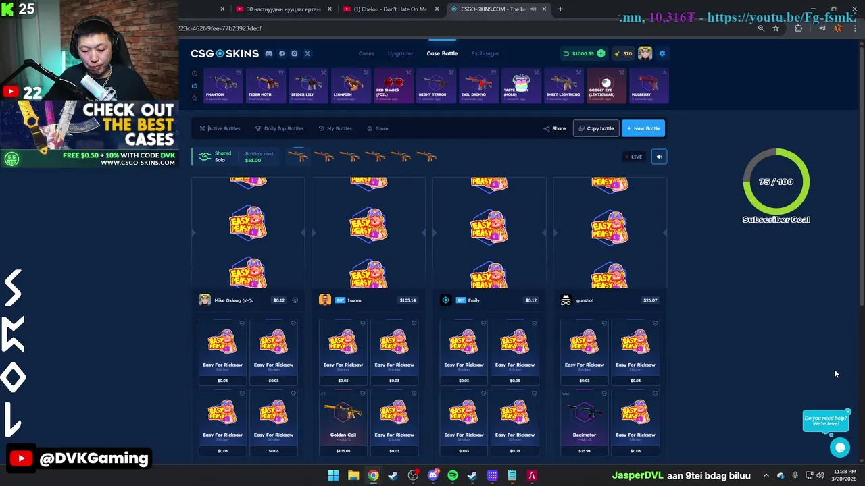The width and height of the screenshot is (865, 486).
Task: Switch to the '30 настнуудын' YouTube browser tab
Action: tap(283, 9)
